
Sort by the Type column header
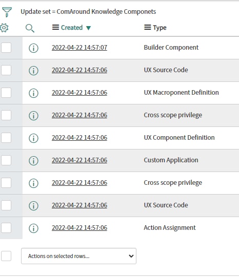click(160, 28)
